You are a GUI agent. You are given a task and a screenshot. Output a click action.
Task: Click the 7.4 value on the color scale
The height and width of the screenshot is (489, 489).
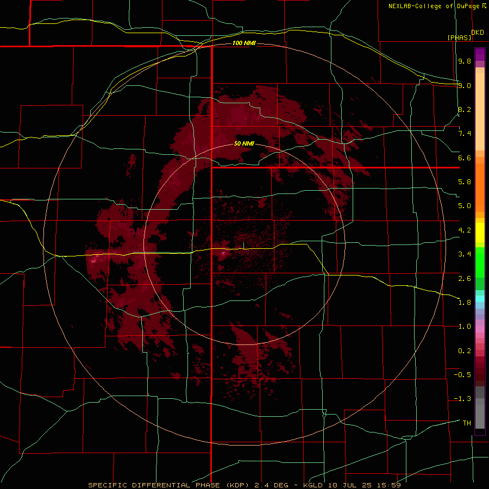click(465, 134)
